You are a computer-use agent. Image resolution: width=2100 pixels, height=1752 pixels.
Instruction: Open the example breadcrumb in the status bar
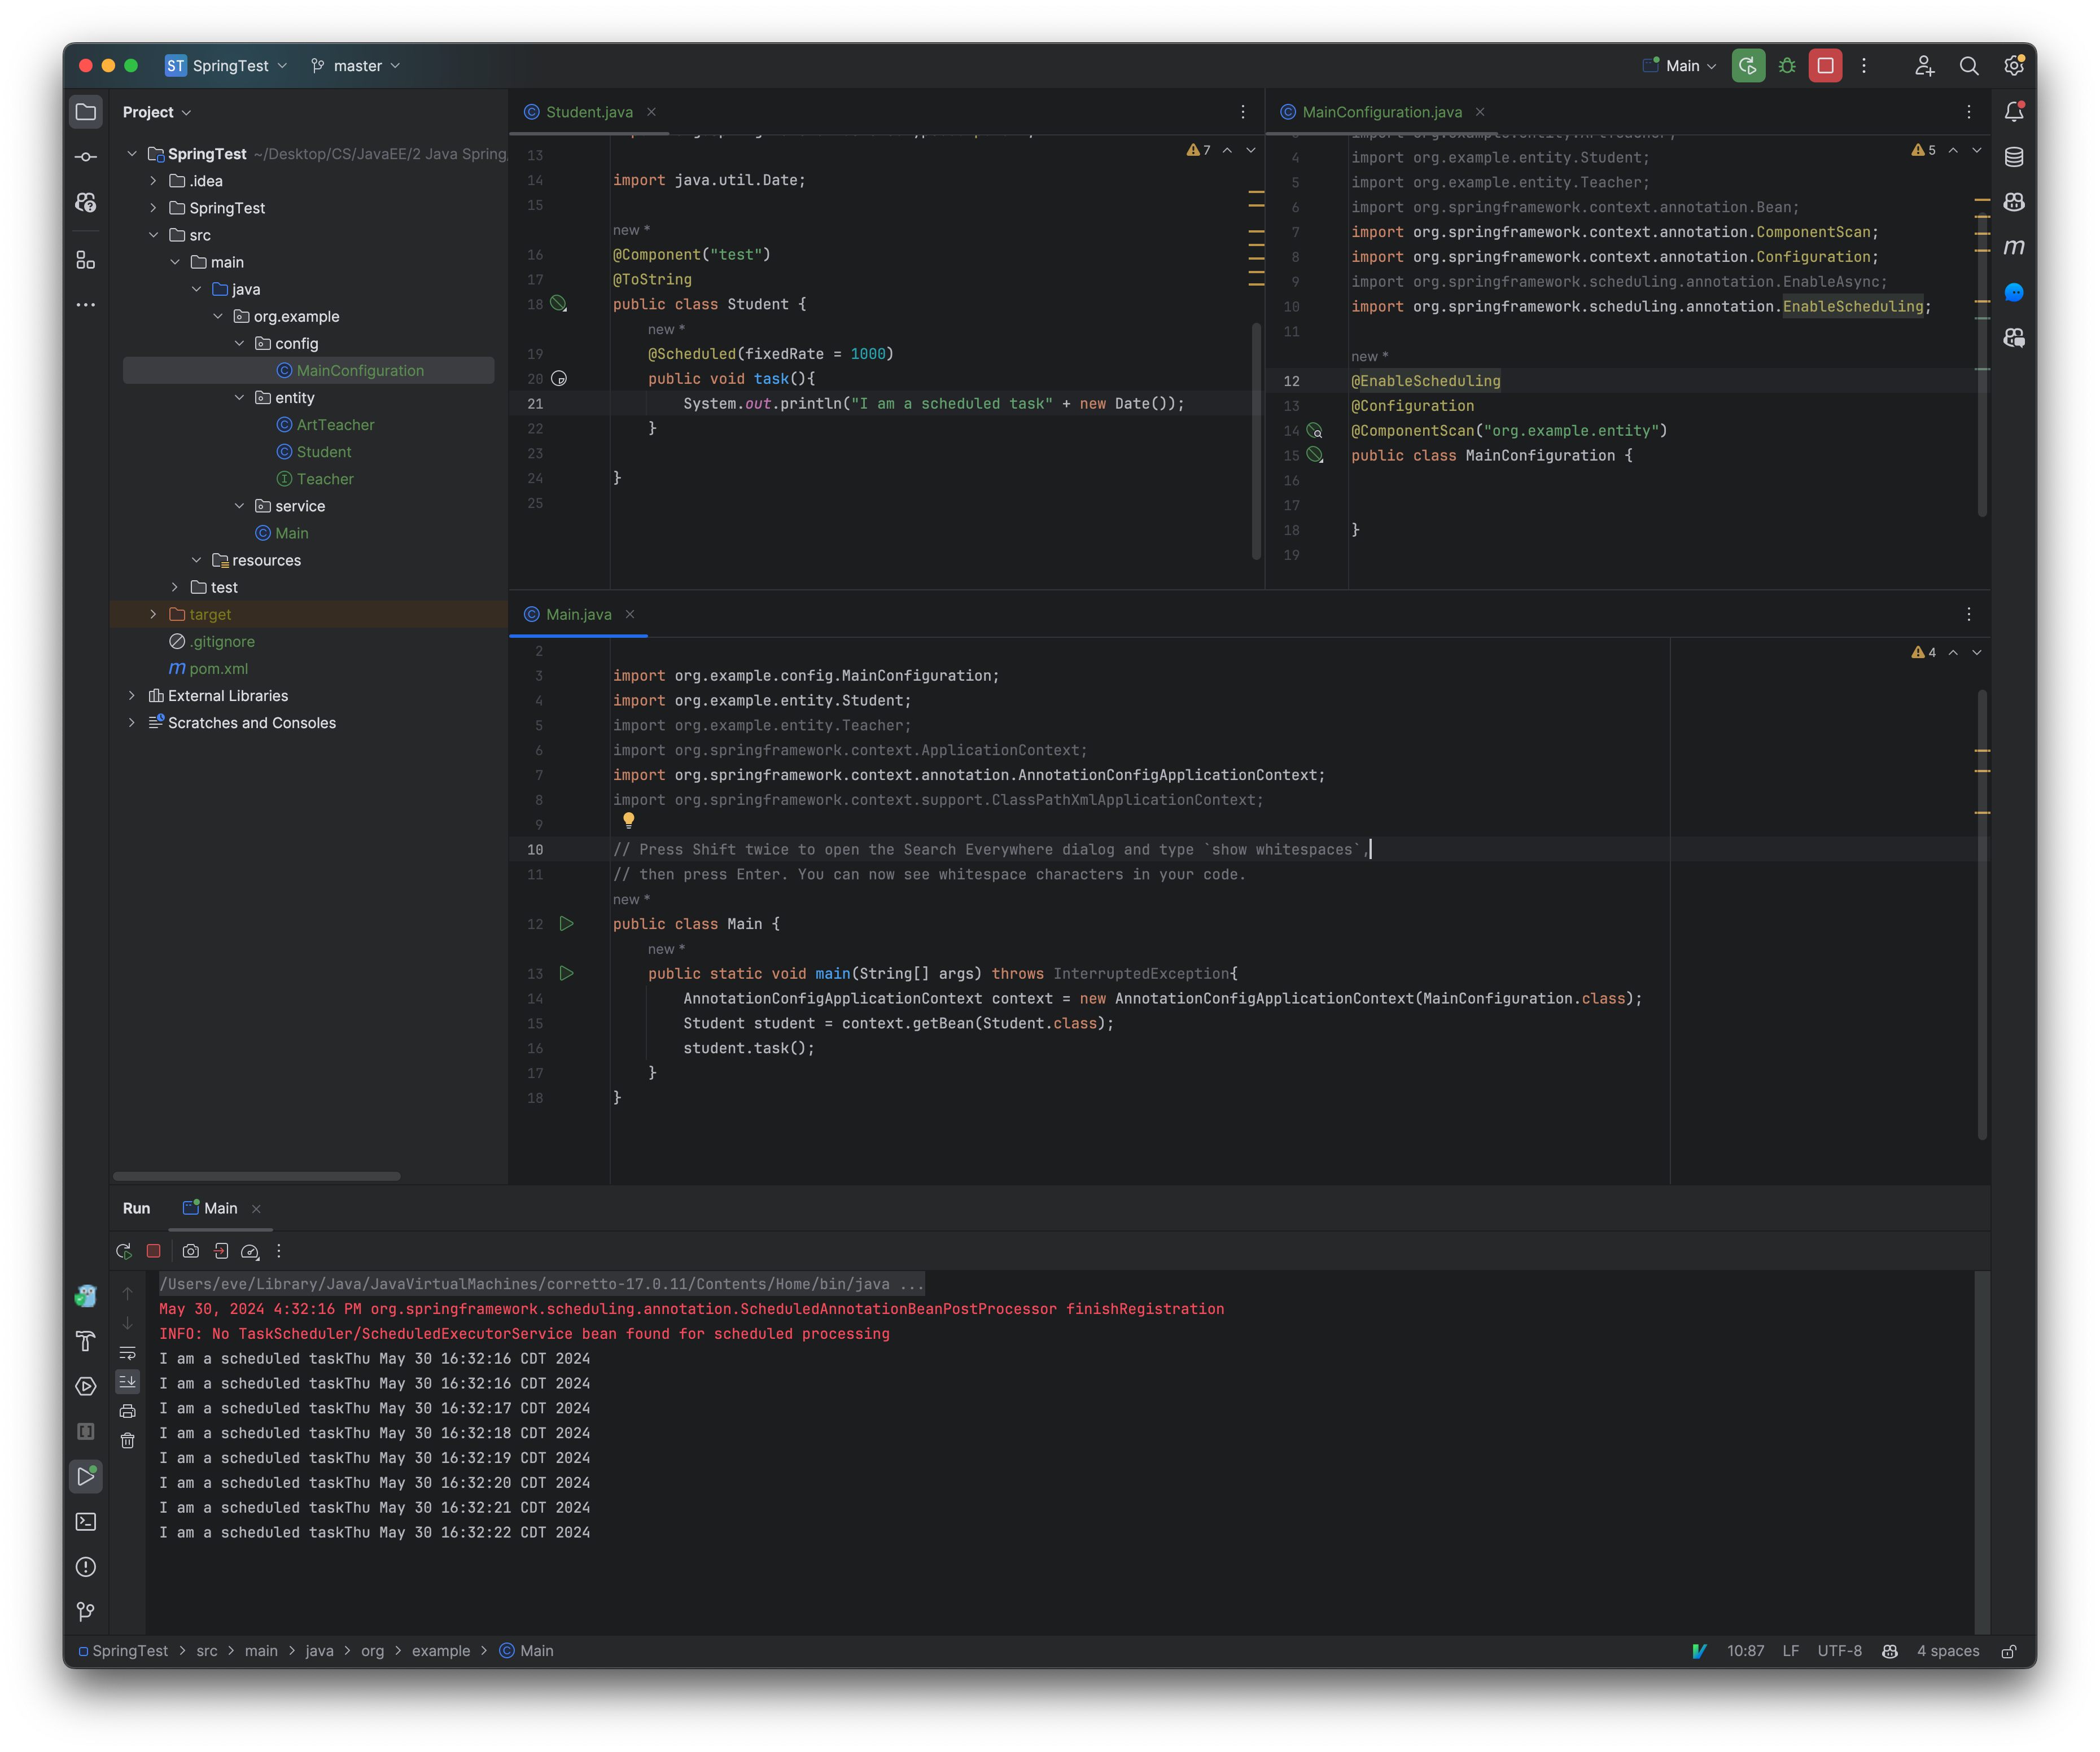(441, 1650)
